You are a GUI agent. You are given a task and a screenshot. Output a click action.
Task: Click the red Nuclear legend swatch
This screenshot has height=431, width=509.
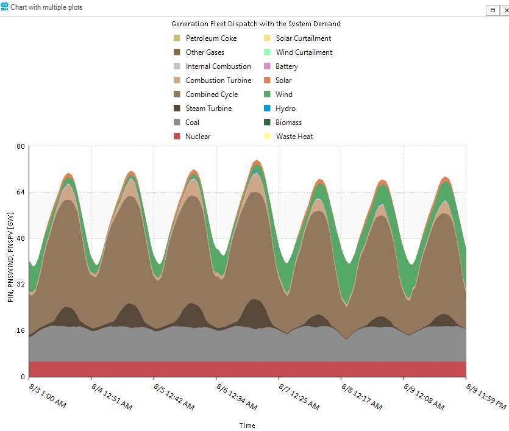[177, 137]
